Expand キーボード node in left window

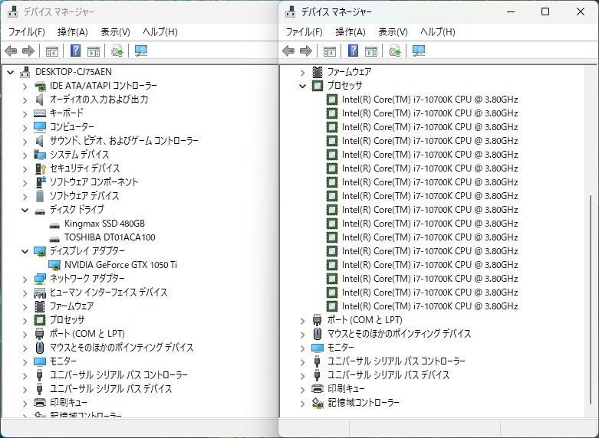(25, 113)
